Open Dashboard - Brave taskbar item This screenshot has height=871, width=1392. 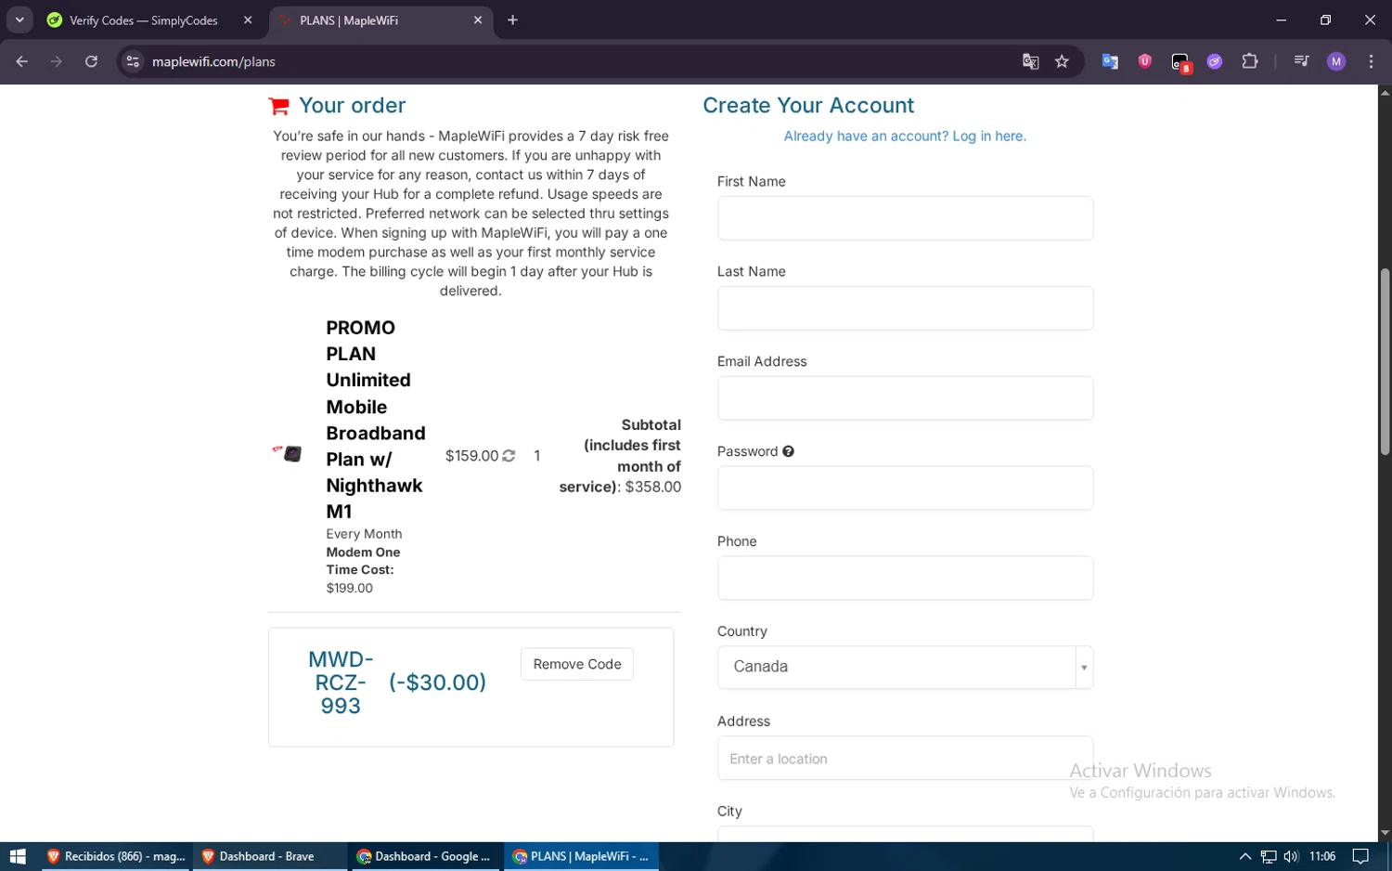[269, 856]
